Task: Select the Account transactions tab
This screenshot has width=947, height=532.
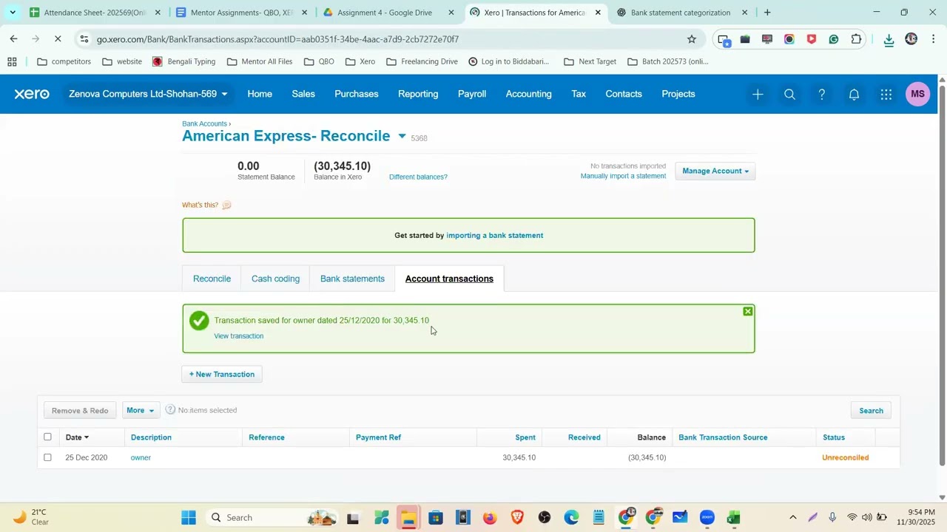Action: [449, 279]
